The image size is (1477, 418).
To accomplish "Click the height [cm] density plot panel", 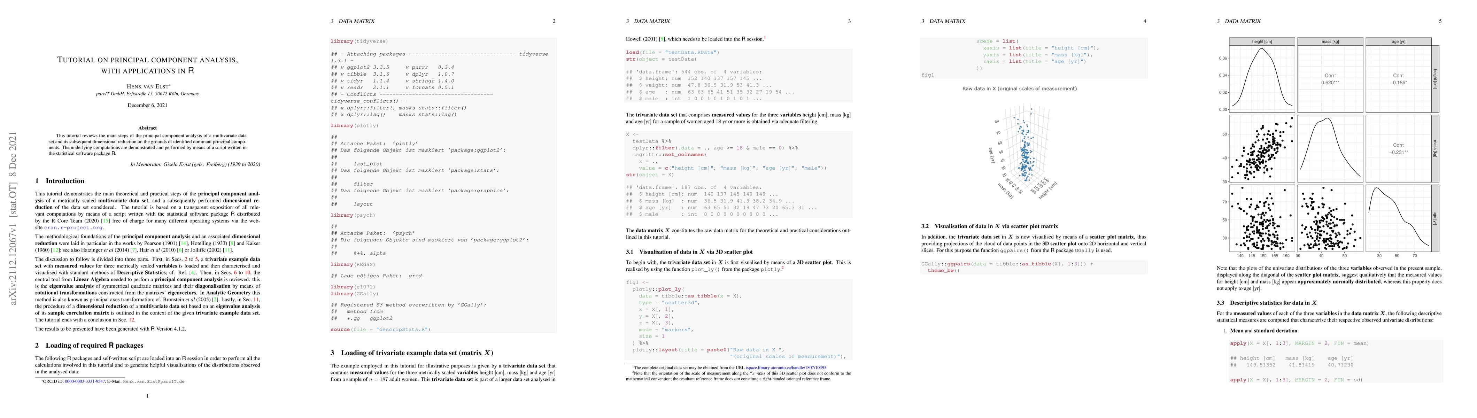I will point(1261,79).
